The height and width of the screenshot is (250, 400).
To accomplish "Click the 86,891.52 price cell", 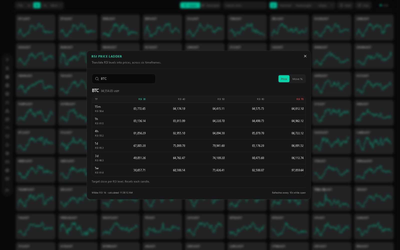I will tap(297, 146).
